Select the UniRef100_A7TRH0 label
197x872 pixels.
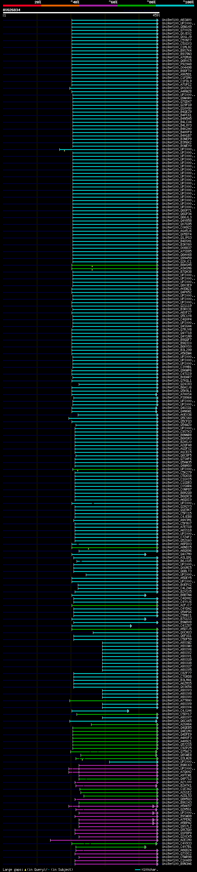click(x=177, y=700)
